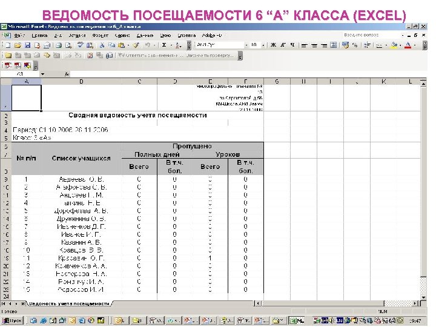436x327 pixels.
Task: Select the Ведомость учета посещаемости sheet tab
Action: coord(69,303)
